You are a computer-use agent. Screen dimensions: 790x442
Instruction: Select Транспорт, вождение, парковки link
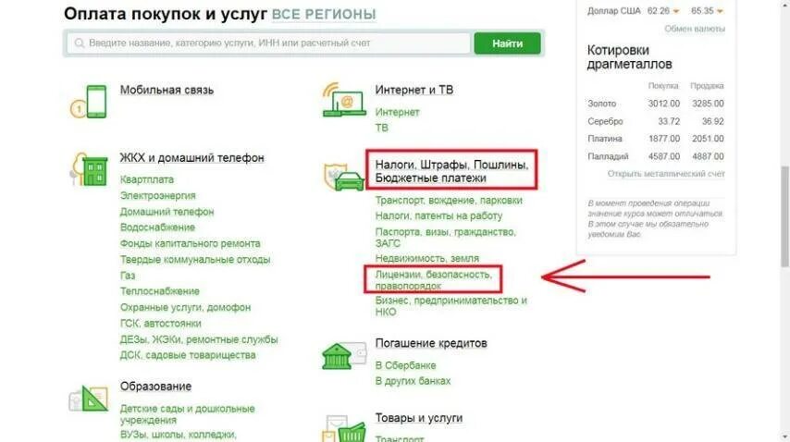[449, 201]
